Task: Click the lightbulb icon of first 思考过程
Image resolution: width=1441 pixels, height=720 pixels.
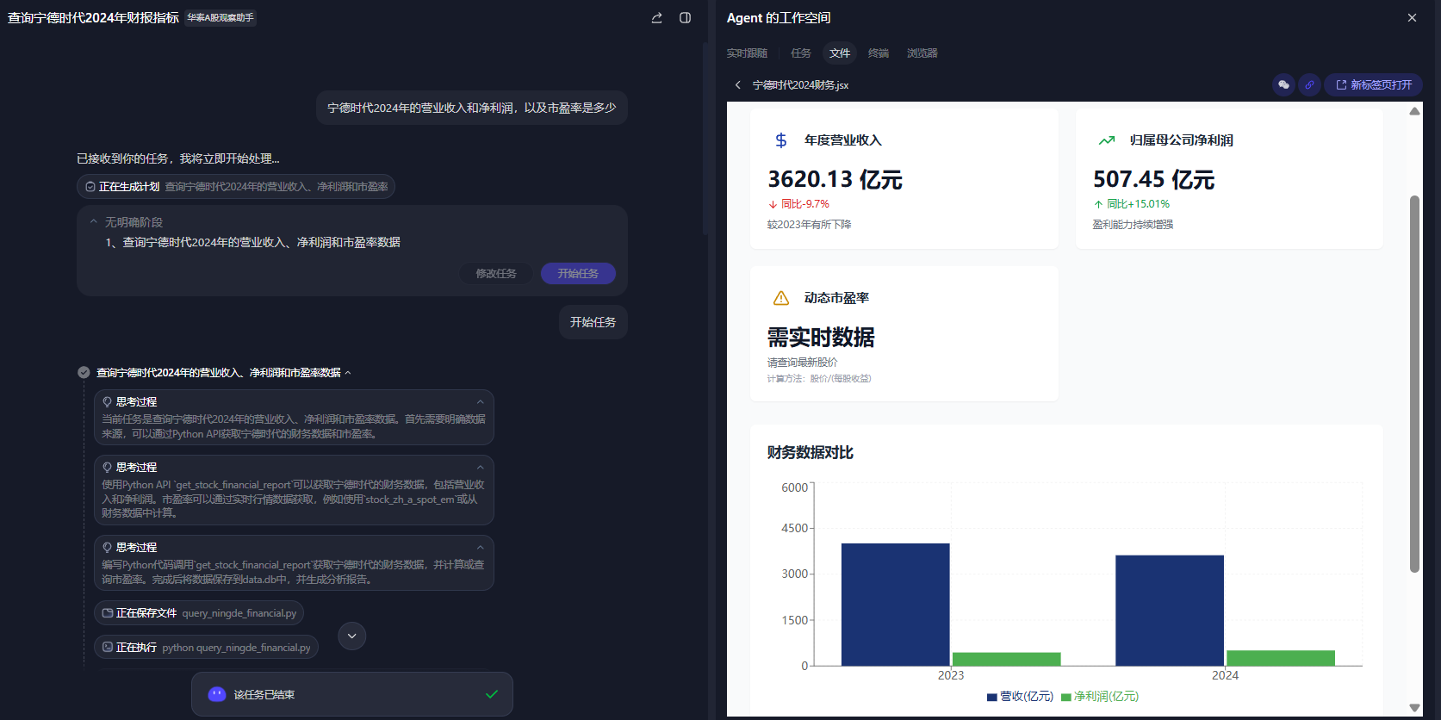Action: click(108, 402)
